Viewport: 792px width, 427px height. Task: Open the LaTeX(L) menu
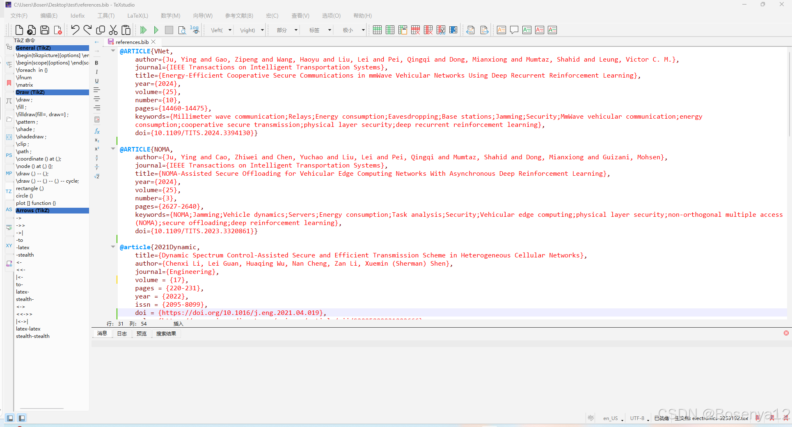click(137, 16)
